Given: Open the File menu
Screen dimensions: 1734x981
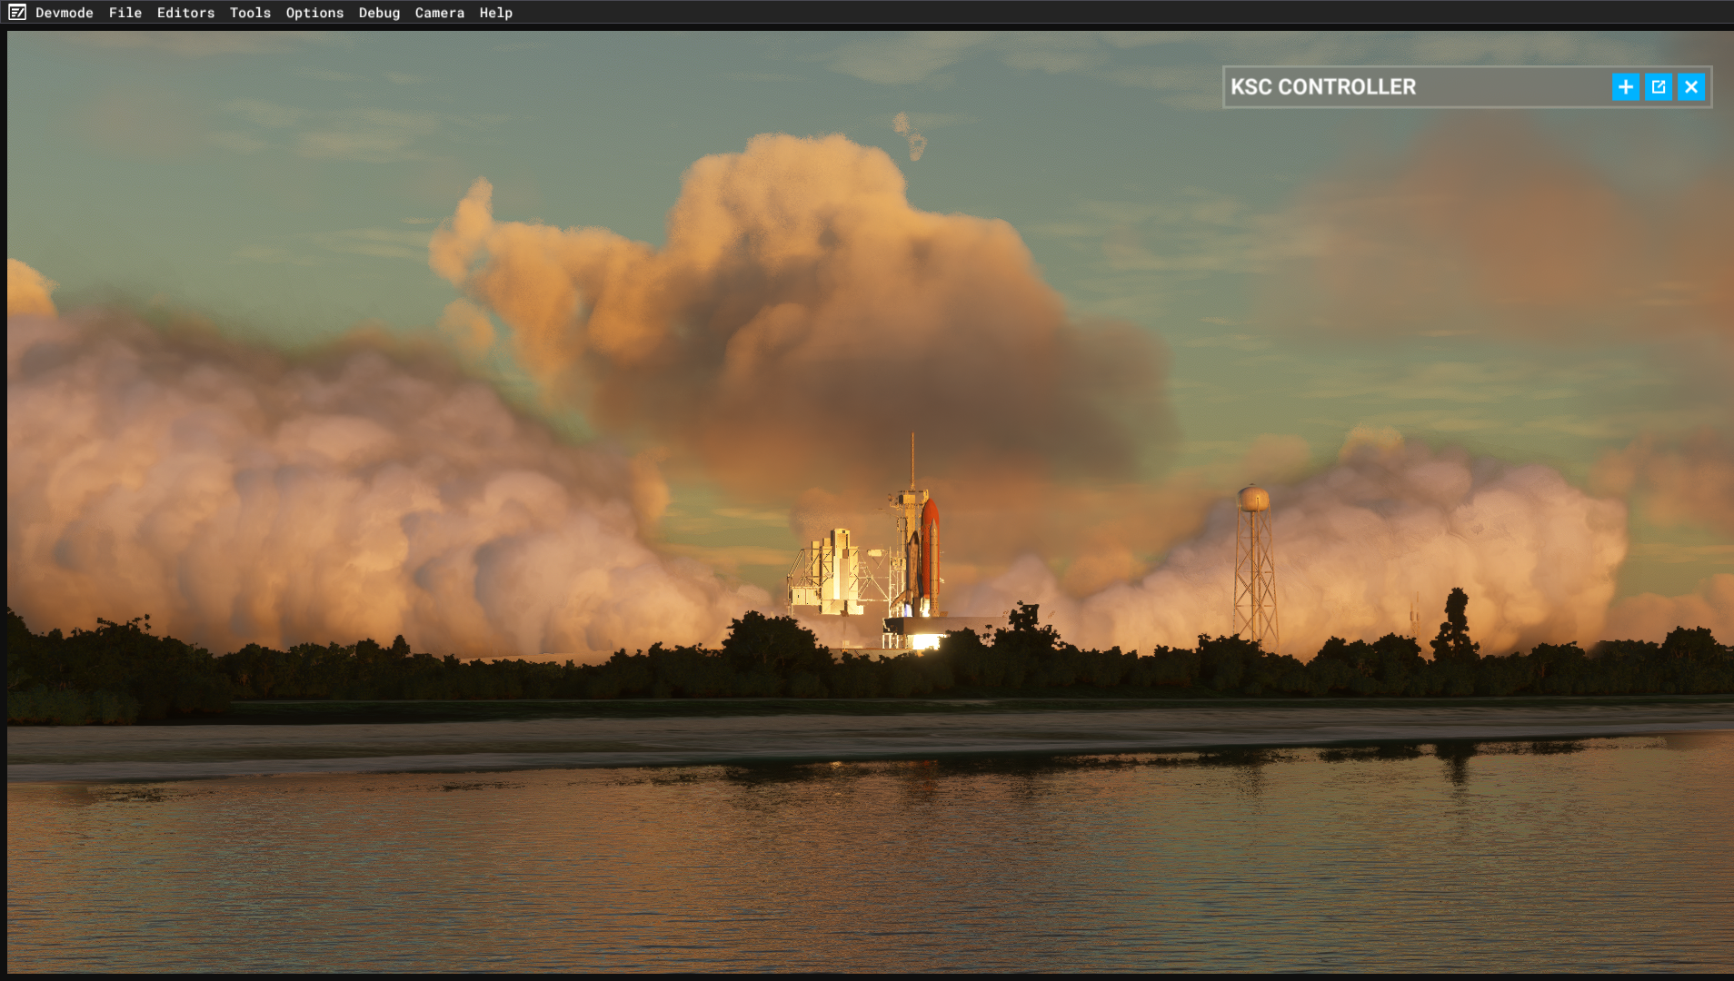Looking at the screenshot, I should (x=125, y=13).
